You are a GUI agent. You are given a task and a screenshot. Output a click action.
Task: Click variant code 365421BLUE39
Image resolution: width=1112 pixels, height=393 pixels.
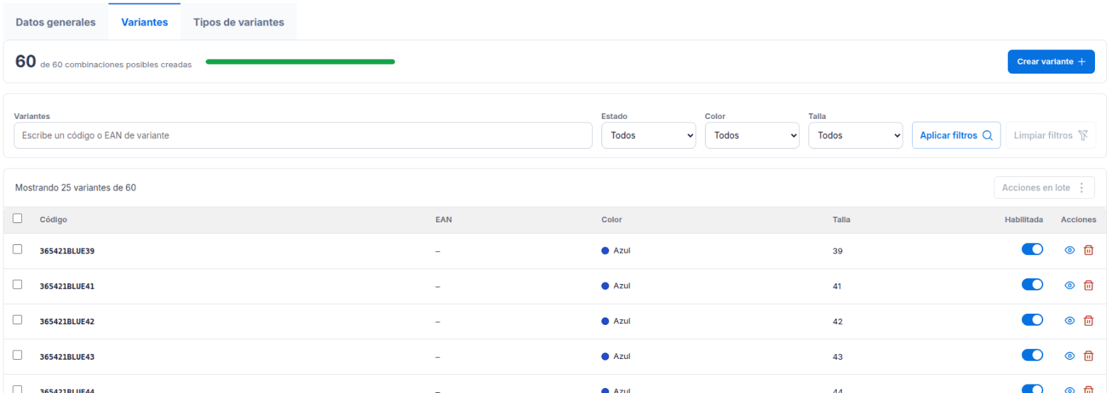click(x=67, y=251)
